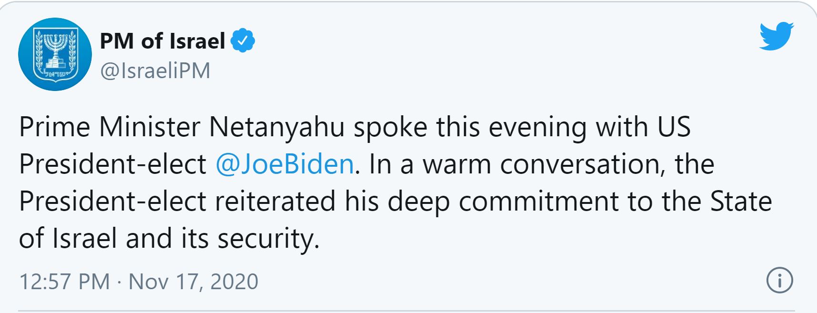817x313 pixels.
Task: Click the blue verified checkmark badge
Action: click(x=243, y=41)
